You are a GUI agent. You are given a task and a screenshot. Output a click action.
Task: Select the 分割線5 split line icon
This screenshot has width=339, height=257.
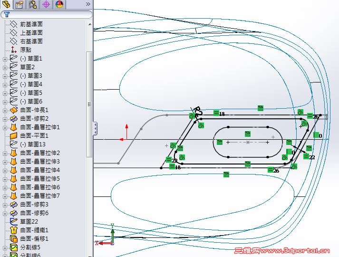(x=14, y=247)
